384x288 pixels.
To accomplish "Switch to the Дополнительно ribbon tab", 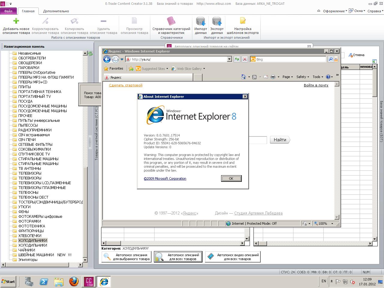I will [x=56, y=11].
